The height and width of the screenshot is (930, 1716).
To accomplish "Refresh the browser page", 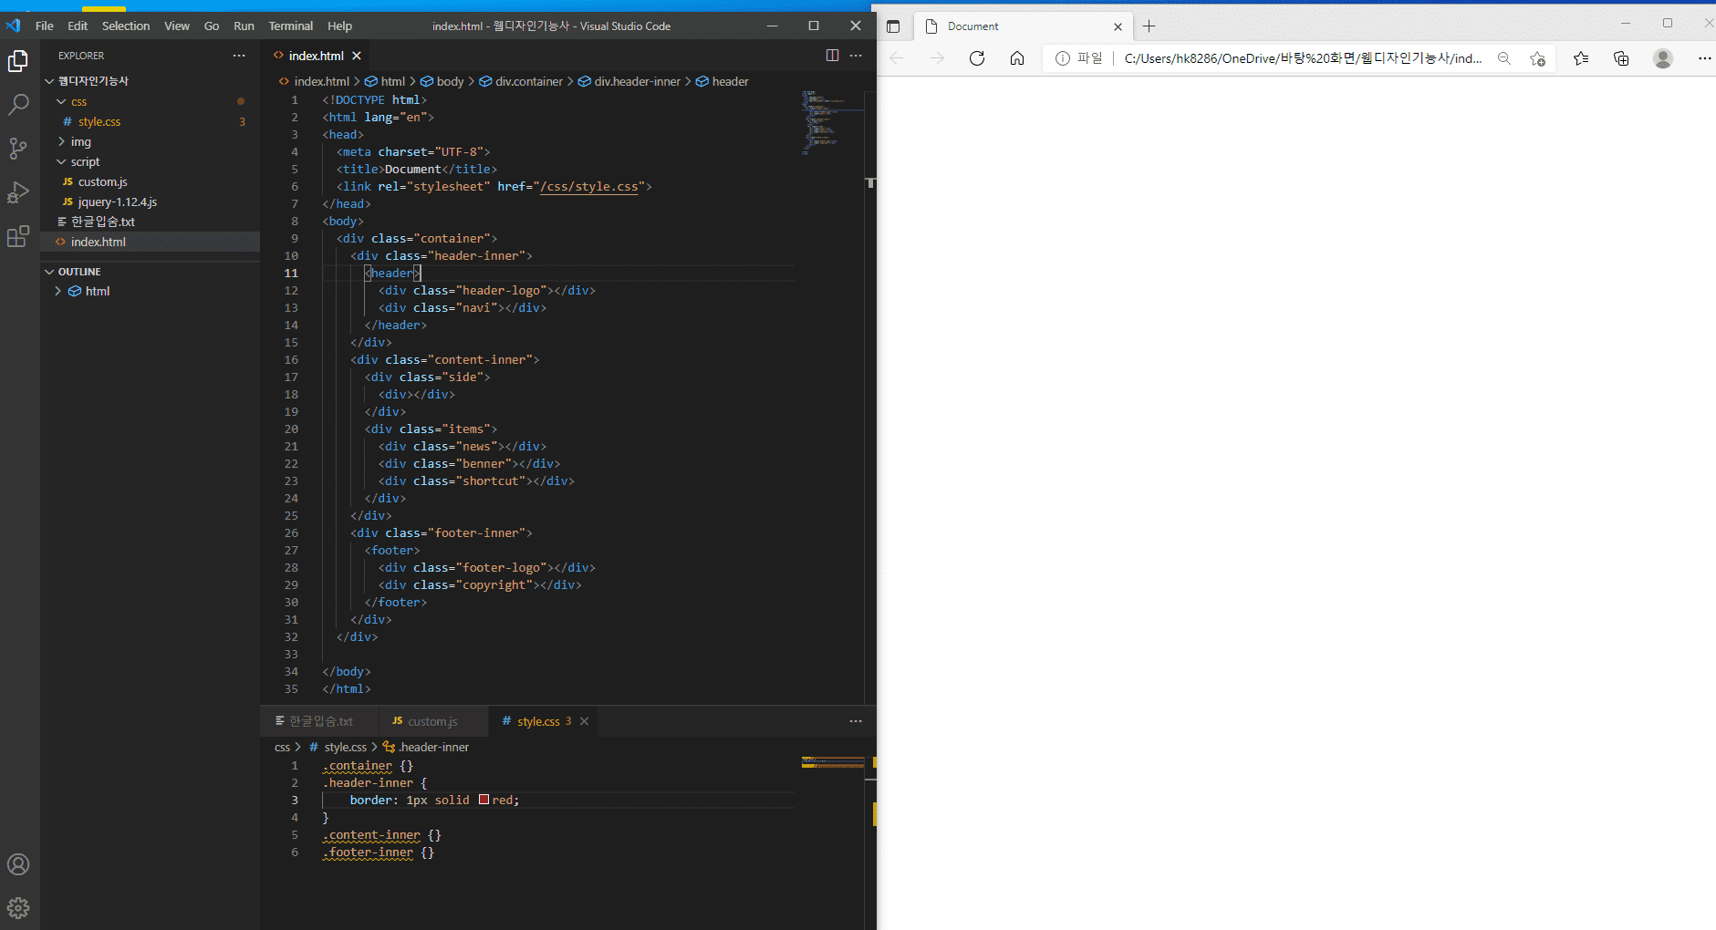I will [x=977, y=58].
